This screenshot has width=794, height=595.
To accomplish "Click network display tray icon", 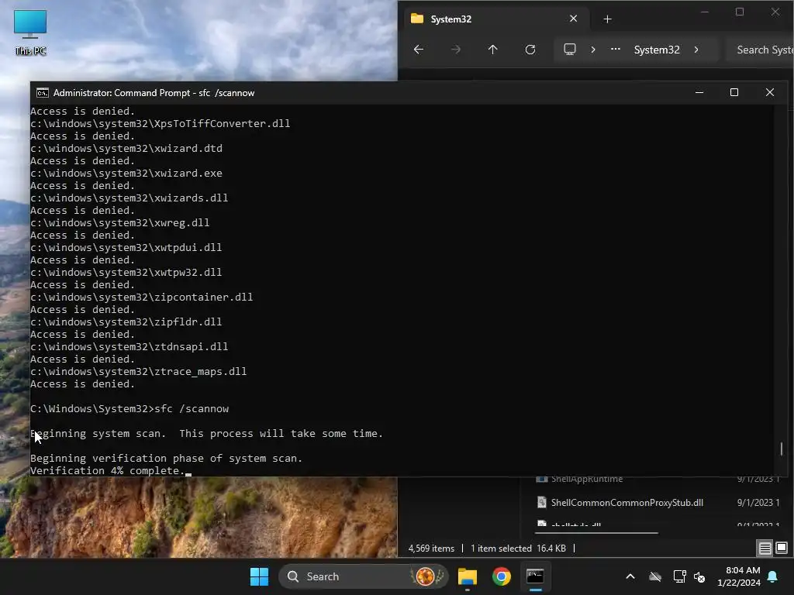I will pos(679,576).
